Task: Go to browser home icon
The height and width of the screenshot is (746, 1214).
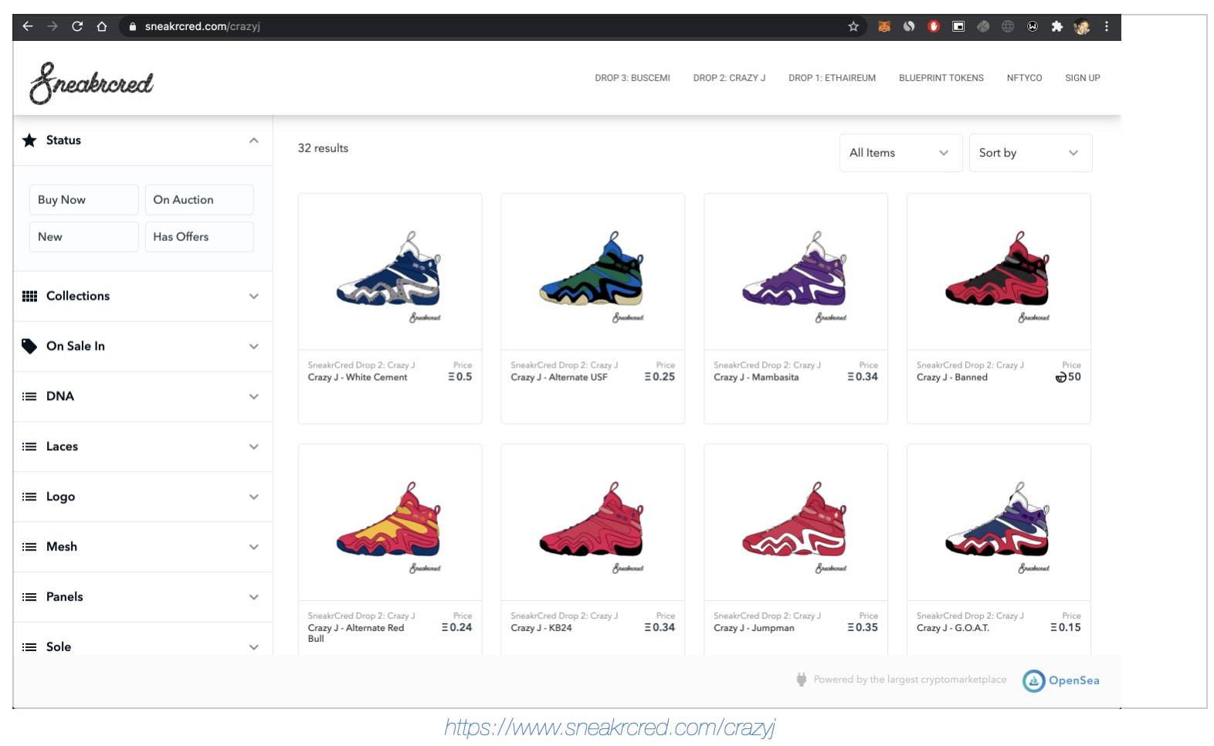Action: (102, 26)
